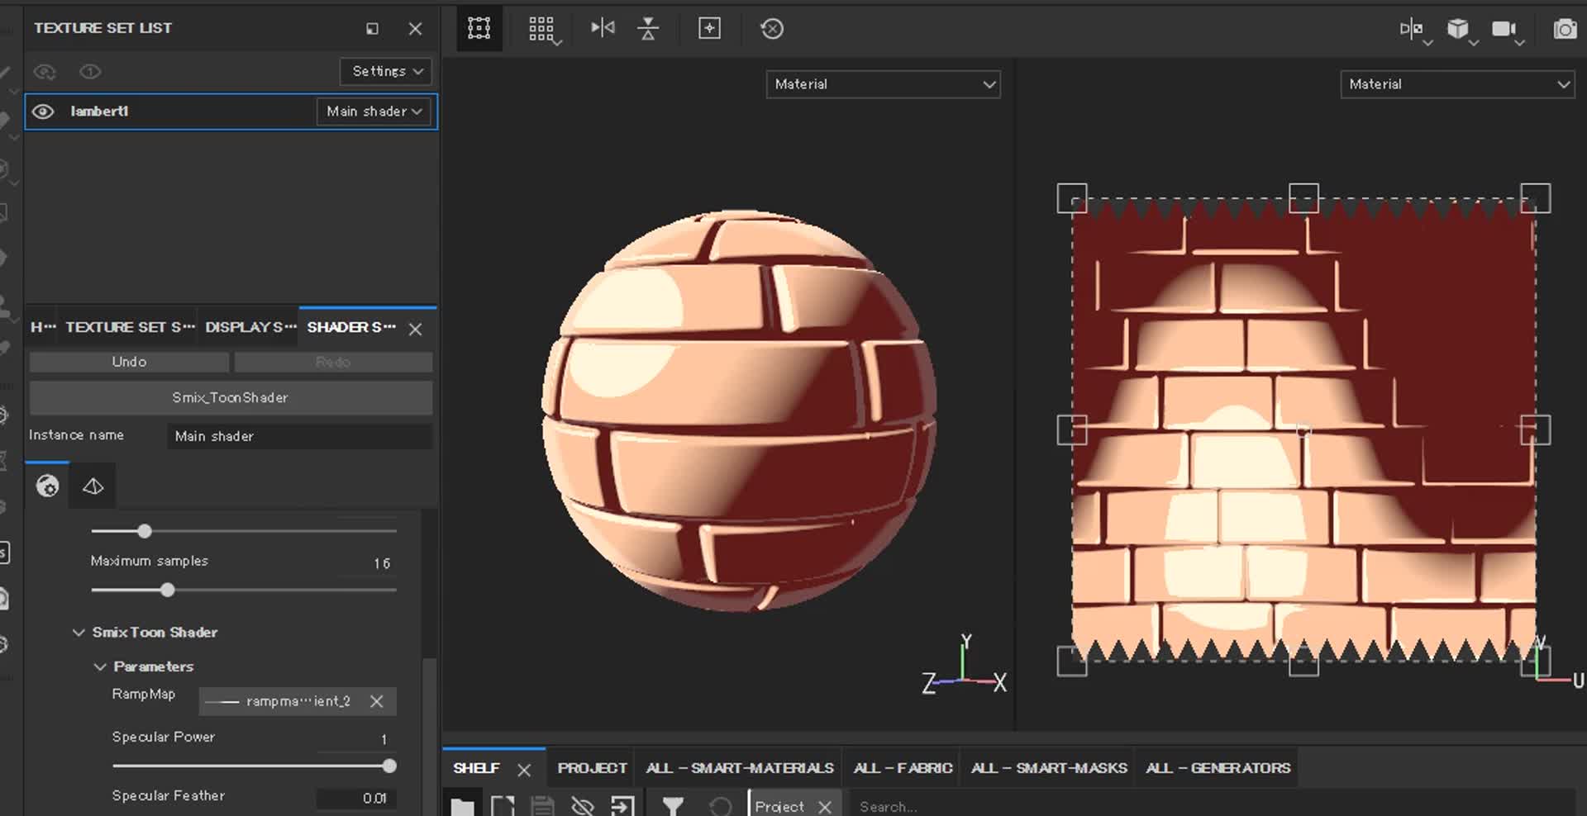Remove the Project filter tag in shelf
The image size is (1587, 816).
pyautogui.click(x=825, y=807)
